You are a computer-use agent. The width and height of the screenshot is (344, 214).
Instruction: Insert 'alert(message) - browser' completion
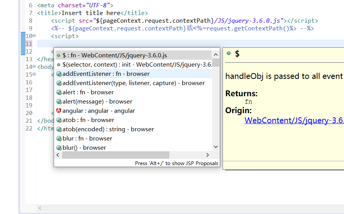point(133,101)
